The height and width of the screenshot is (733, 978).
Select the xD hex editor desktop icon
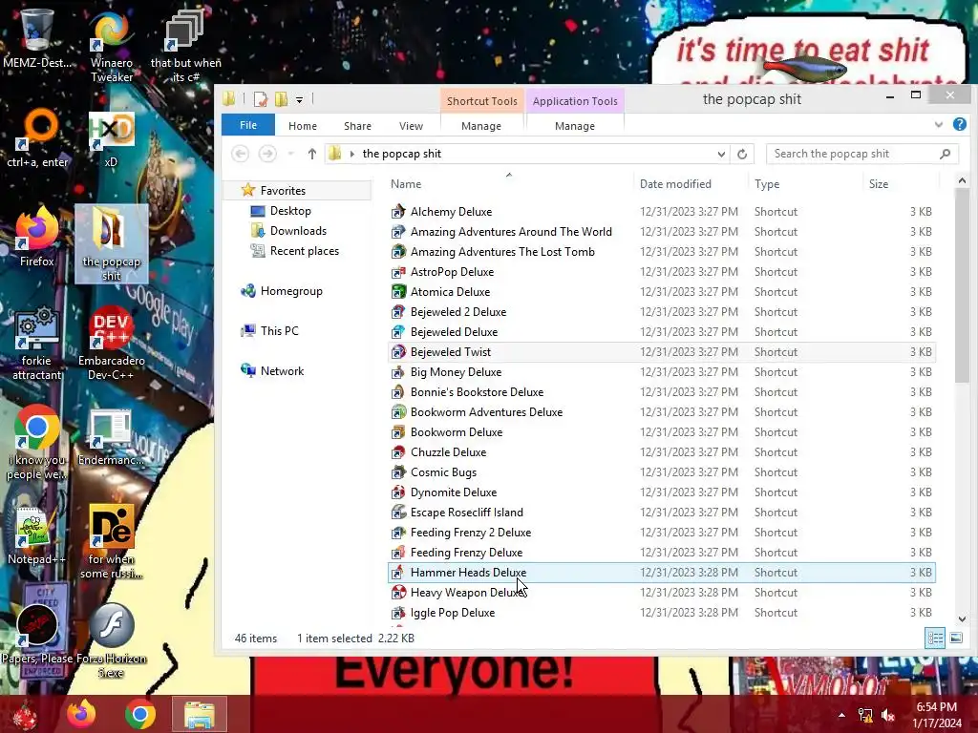111,138
